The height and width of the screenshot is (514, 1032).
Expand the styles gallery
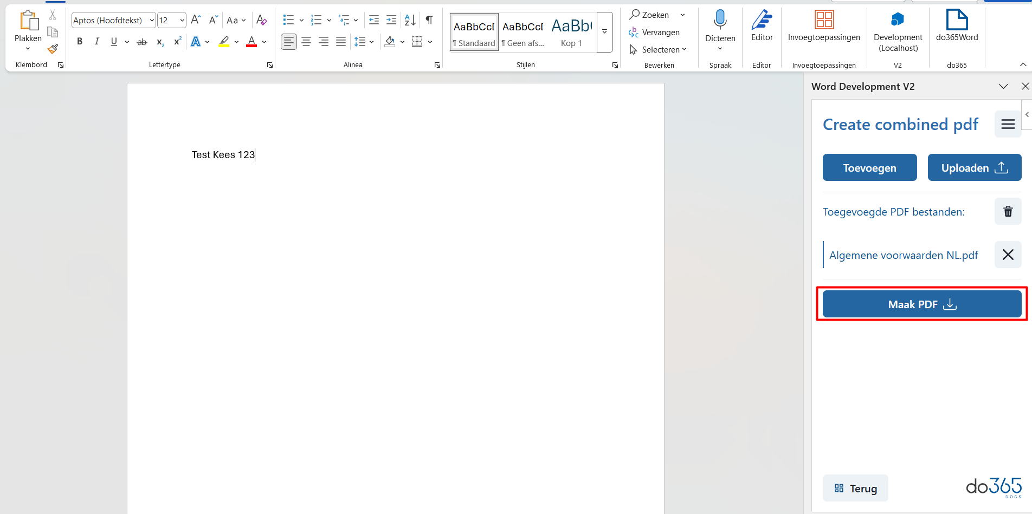(604, 32)
